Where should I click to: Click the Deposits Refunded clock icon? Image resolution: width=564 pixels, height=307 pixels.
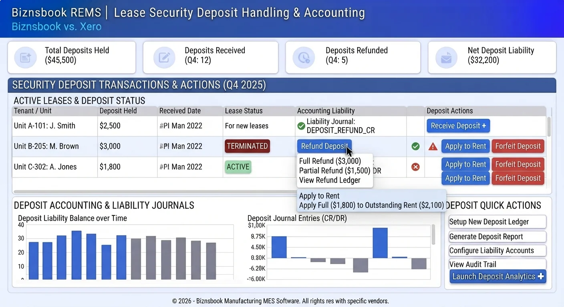click(304, 58)
